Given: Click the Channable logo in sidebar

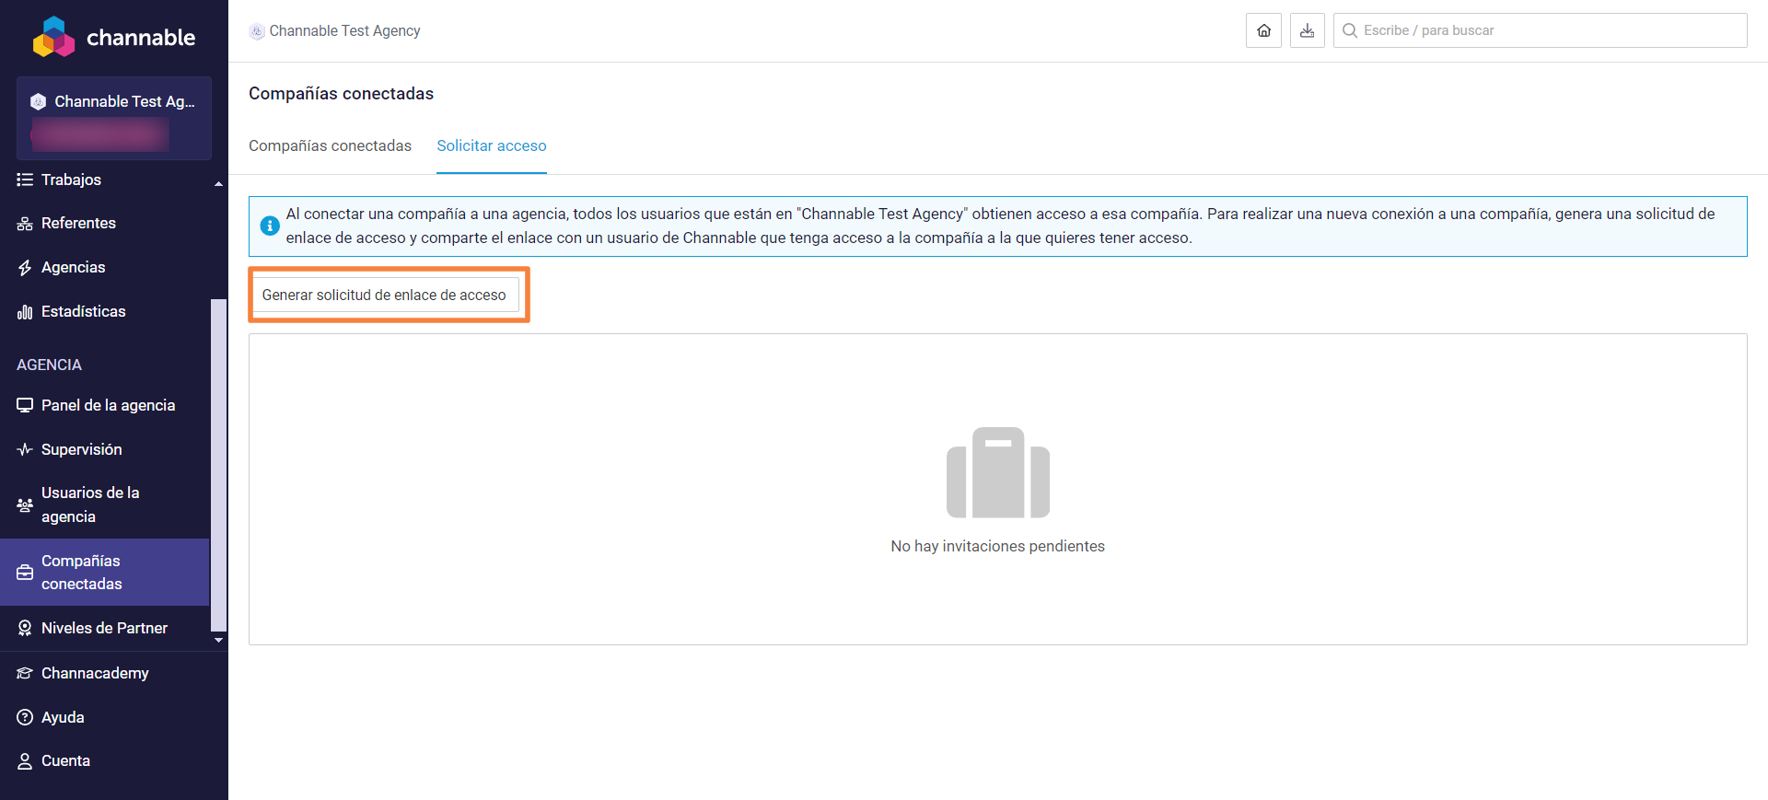Looking at the screenshot, I should click(114, 37).
